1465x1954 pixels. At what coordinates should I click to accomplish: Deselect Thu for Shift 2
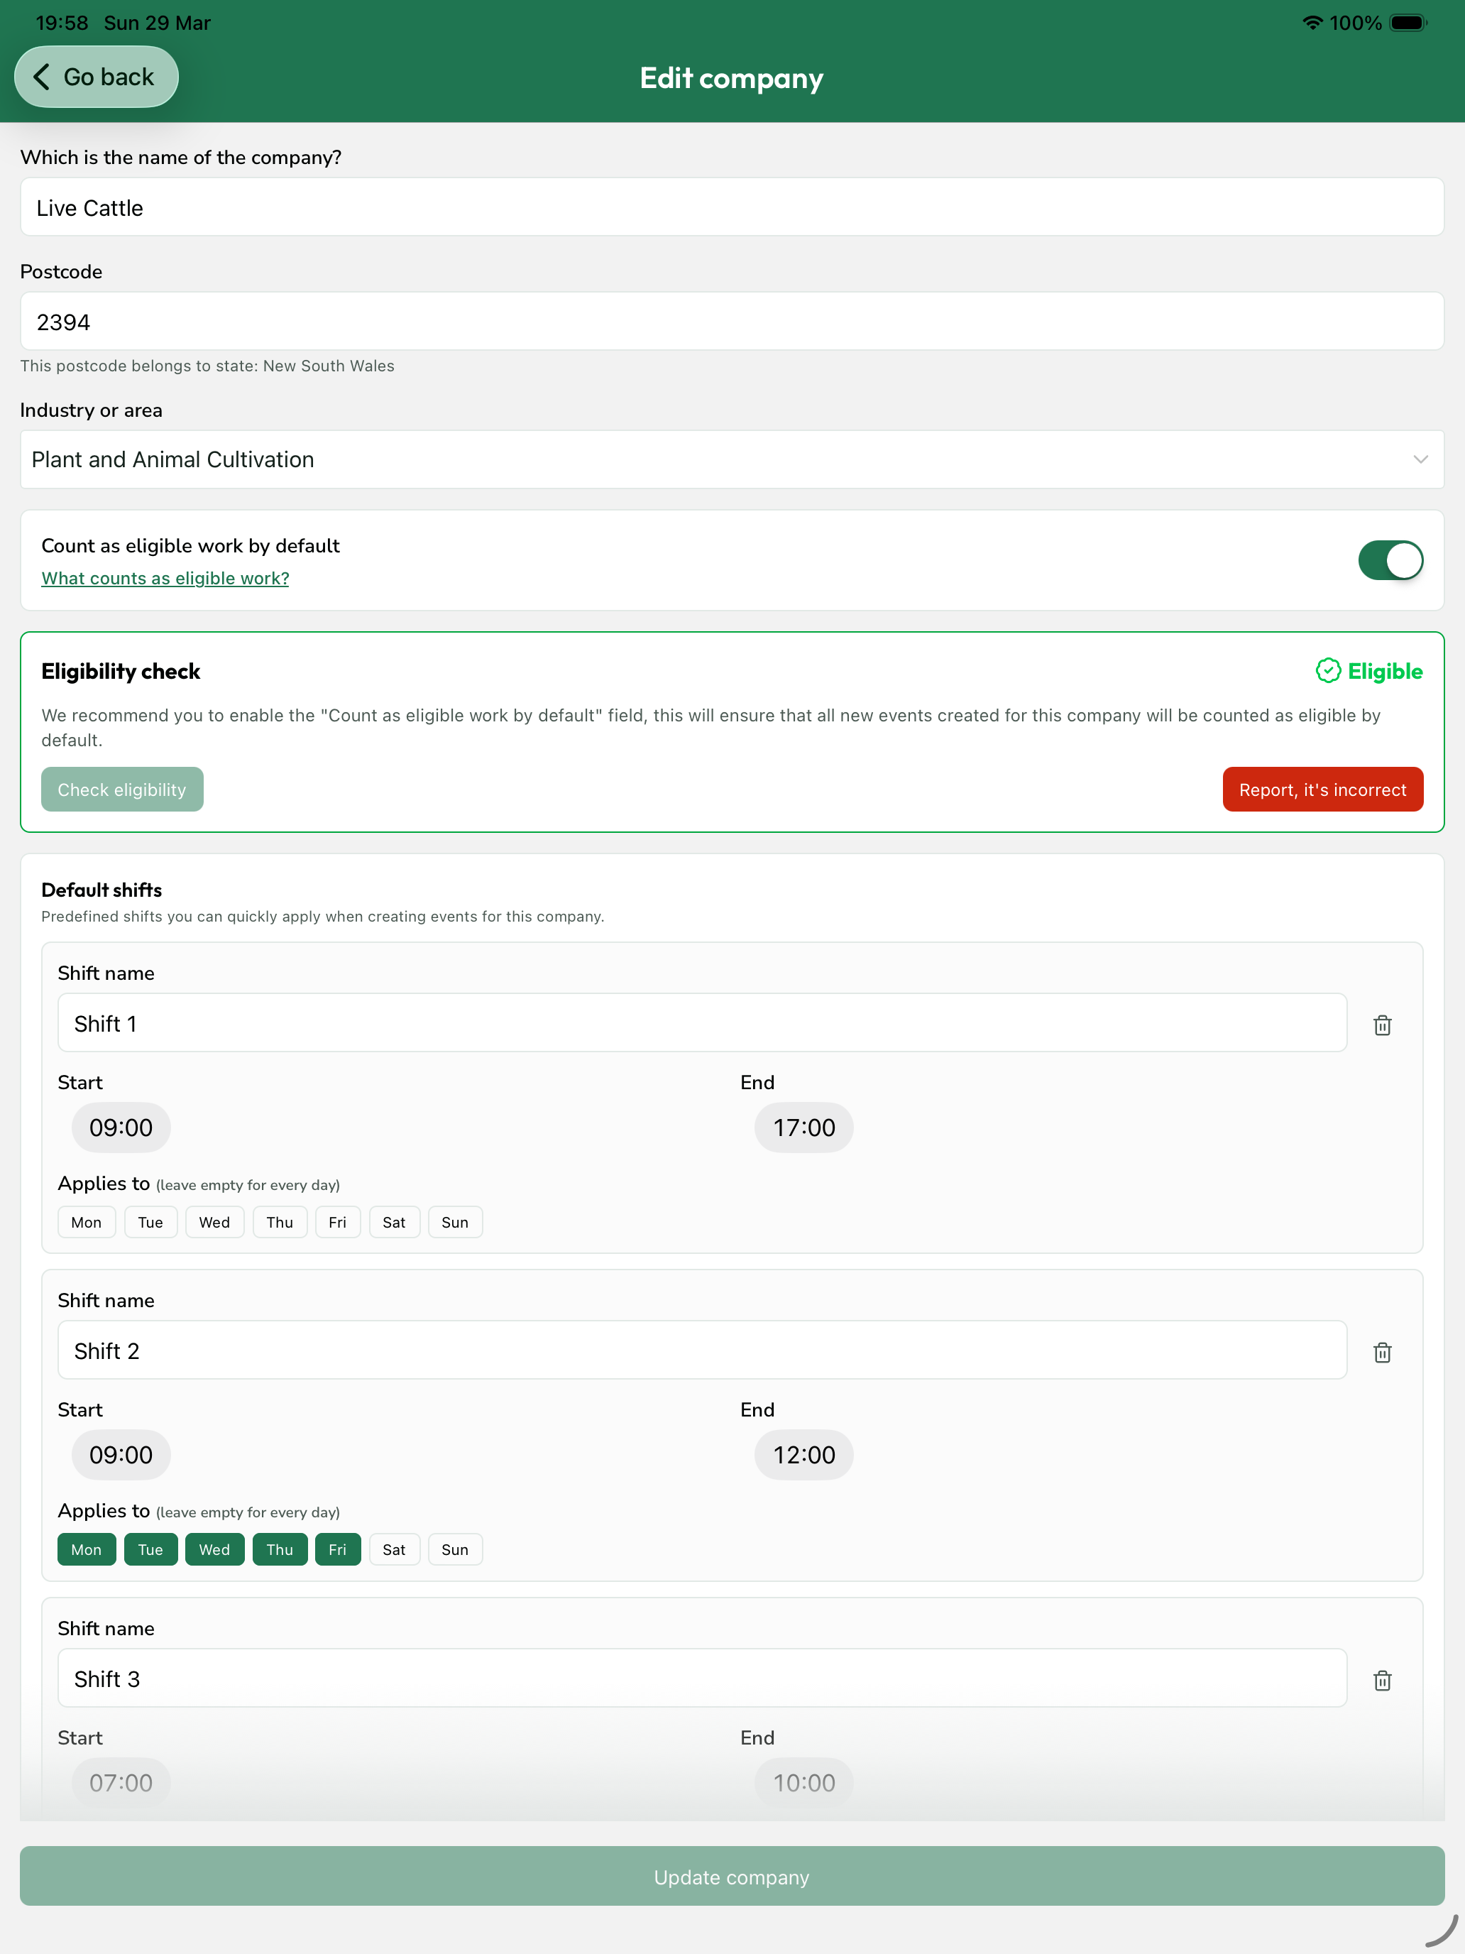point(280,1549)
